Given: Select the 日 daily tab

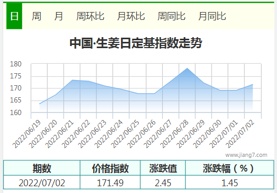Looking at the screenshot, I should click(14, 16).
